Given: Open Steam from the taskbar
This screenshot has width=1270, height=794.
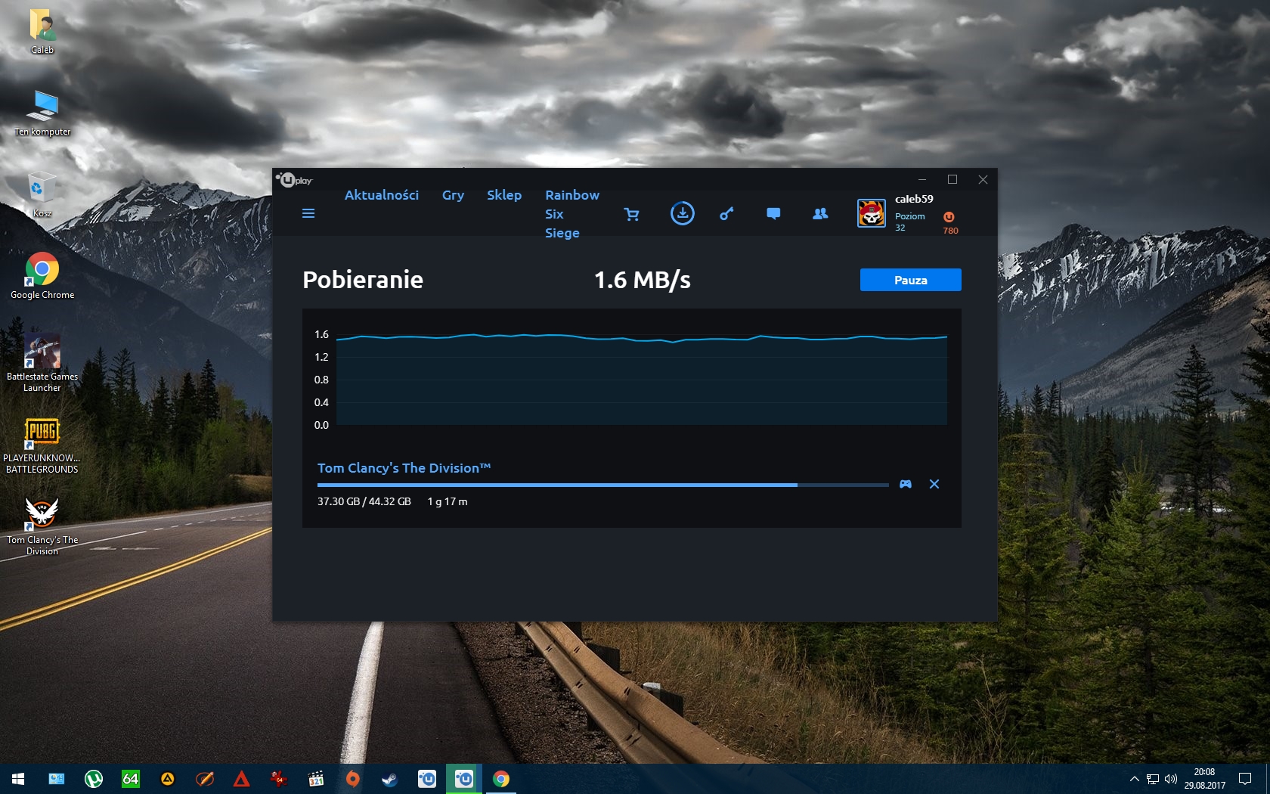Looking at the screenshot, I should pyautogui.click(x=390, y=779).
